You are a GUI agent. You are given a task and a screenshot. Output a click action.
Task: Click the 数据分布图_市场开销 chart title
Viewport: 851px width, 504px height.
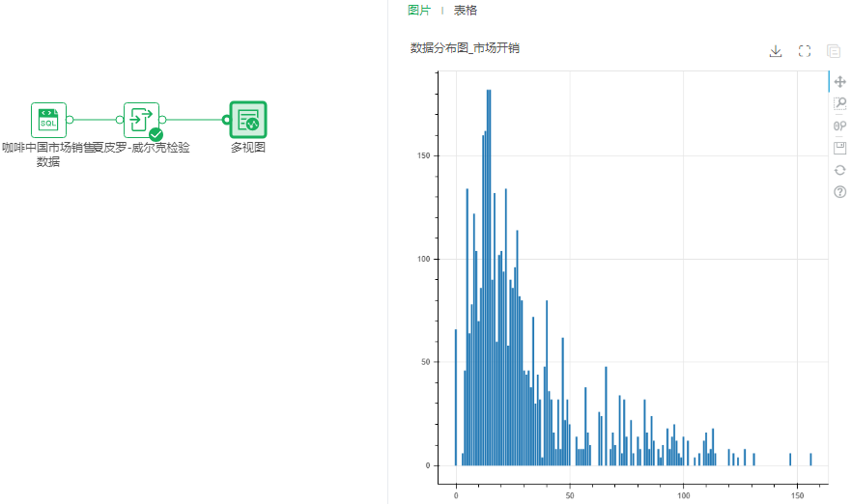tap(465, 47)
